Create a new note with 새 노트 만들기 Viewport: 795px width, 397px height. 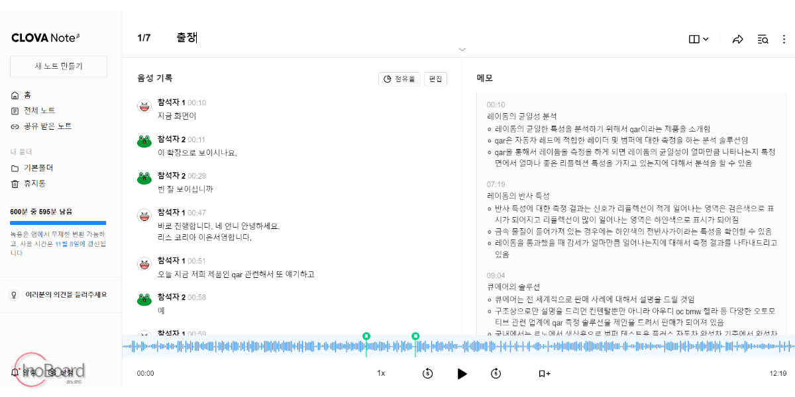click(58, 66)
